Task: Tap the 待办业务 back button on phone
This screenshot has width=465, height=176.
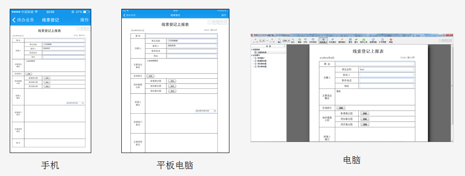Action: (x=23, y=20)
